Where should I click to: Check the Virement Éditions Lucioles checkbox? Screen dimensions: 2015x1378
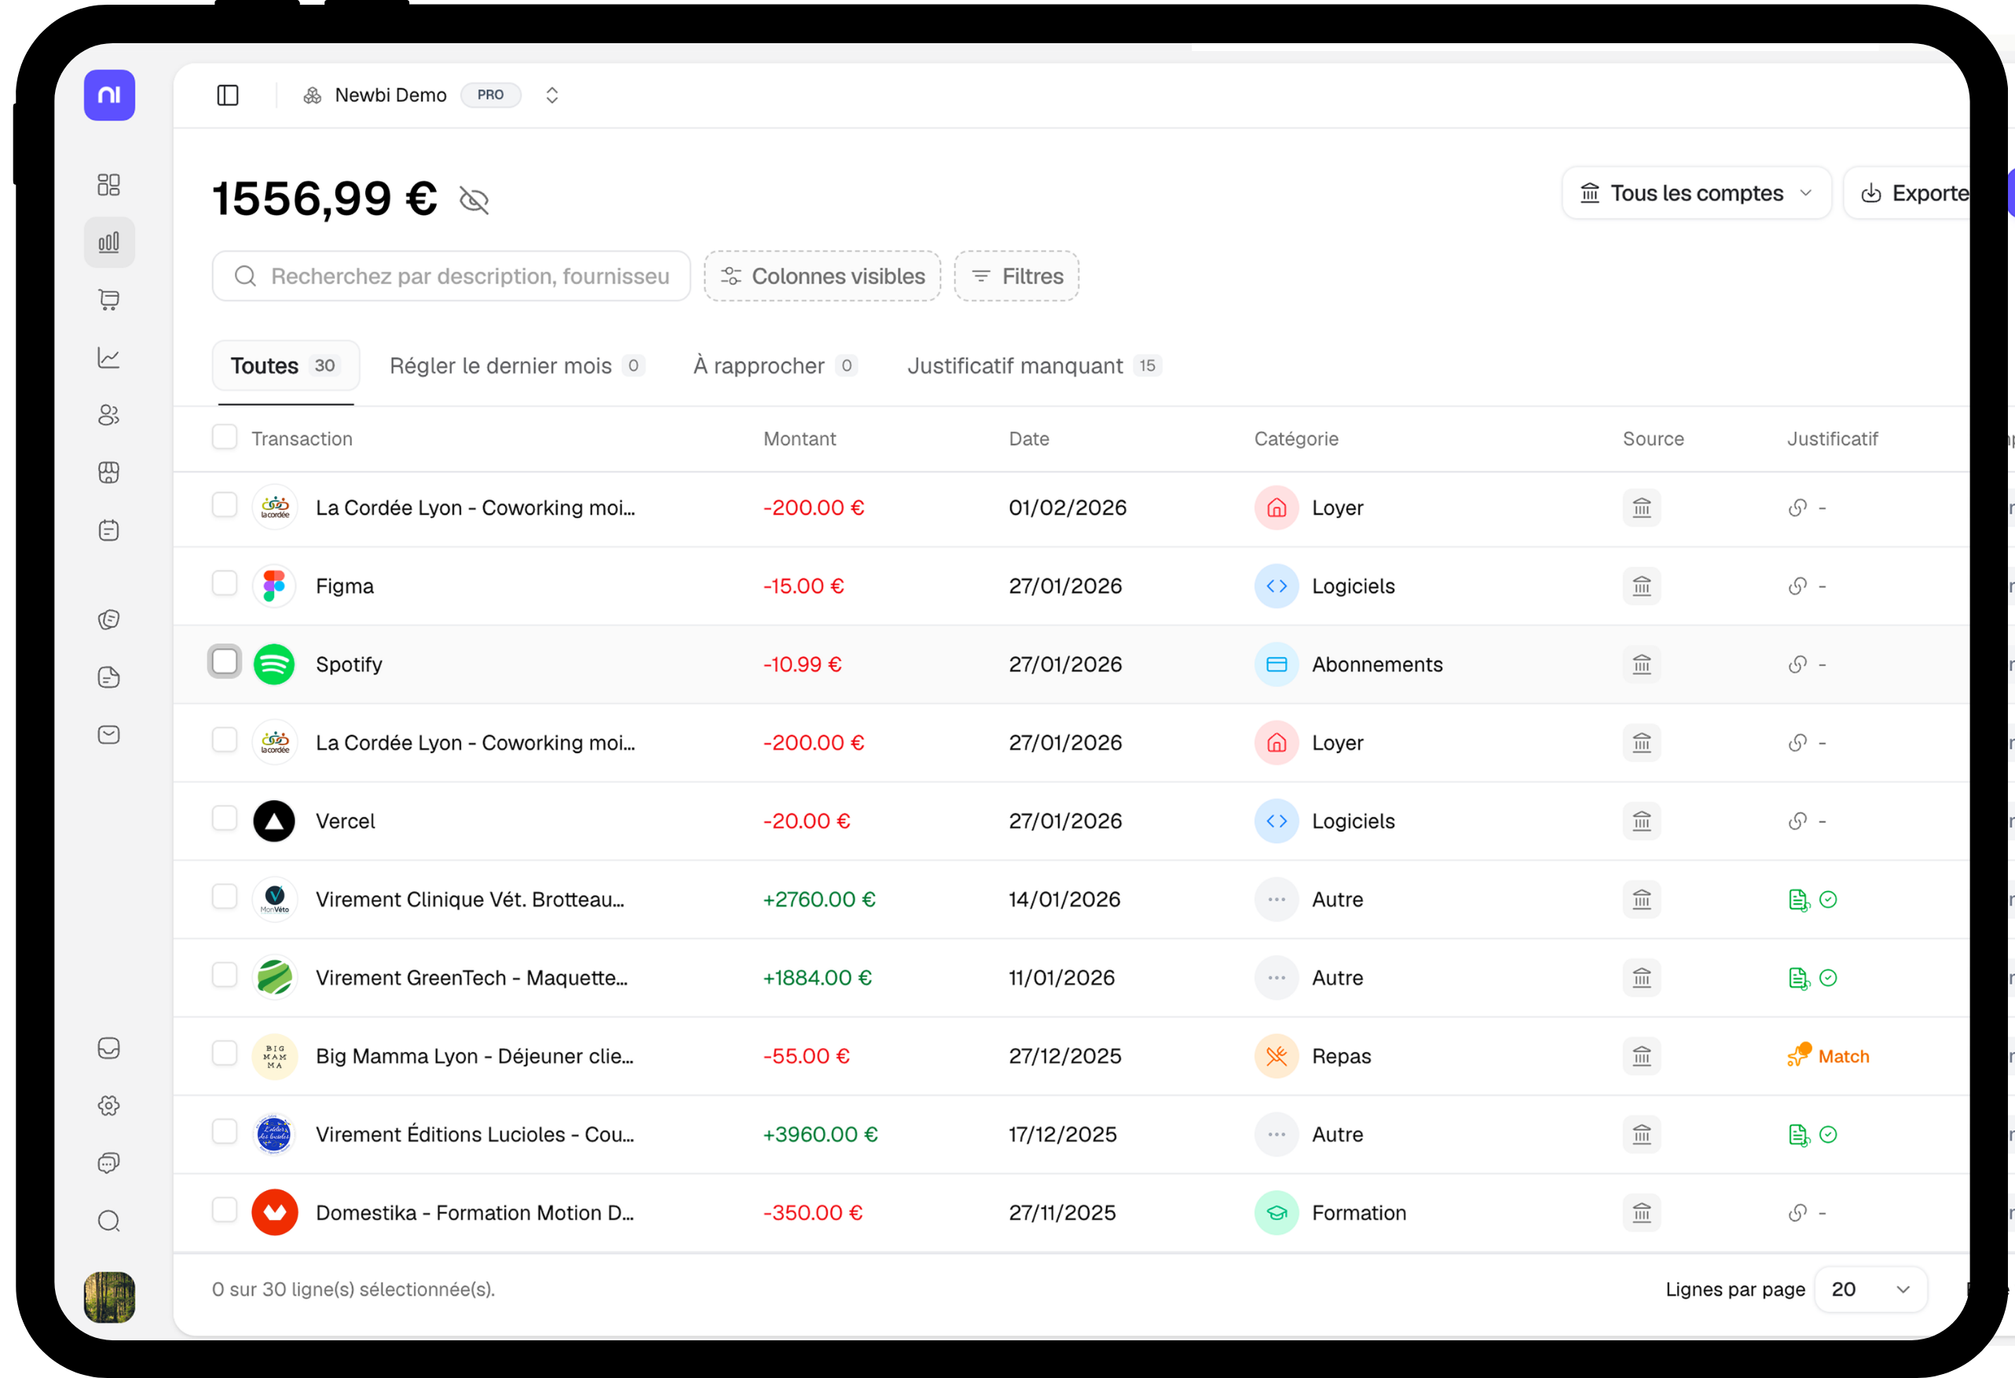225,1132
